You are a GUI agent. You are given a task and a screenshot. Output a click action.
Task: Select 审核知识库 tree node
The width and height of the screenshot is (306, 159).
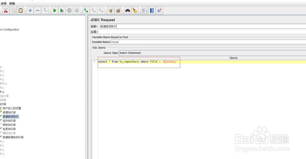tap(9, 125)
